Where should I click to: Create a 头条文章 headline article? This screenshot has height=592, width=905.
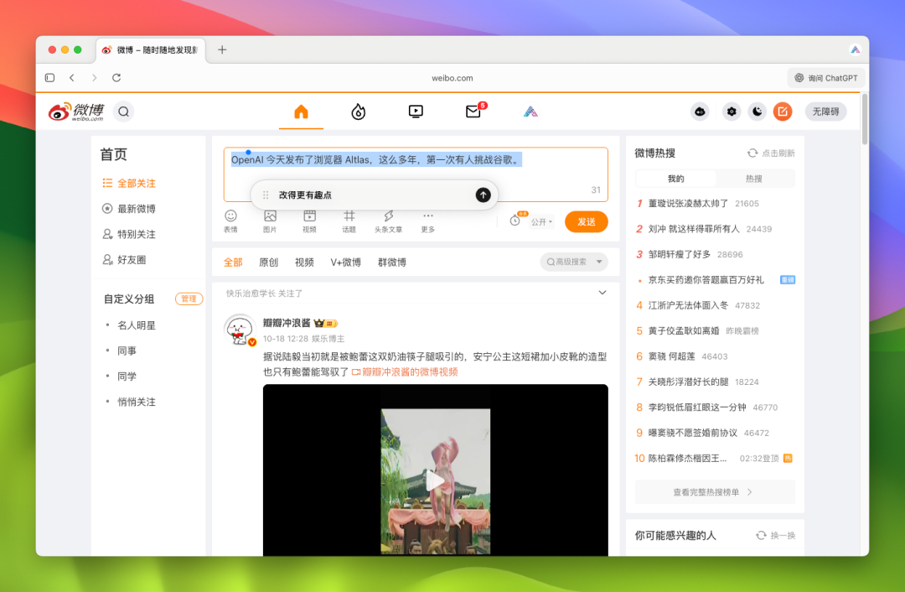[x=388, y=221]
